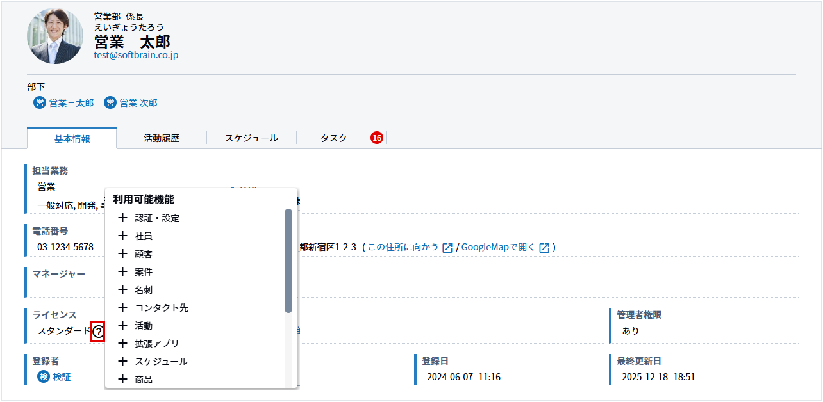The image size is (823, 402).
Task: Expand the 顧客 feature group
Action: [x=123, y=254]
